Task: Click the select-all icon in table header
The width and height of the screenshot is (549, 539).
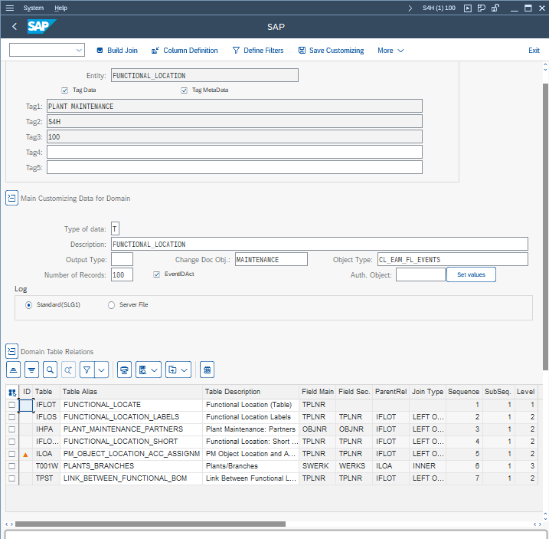Action: pyautogui.click(x=11, y=392)
